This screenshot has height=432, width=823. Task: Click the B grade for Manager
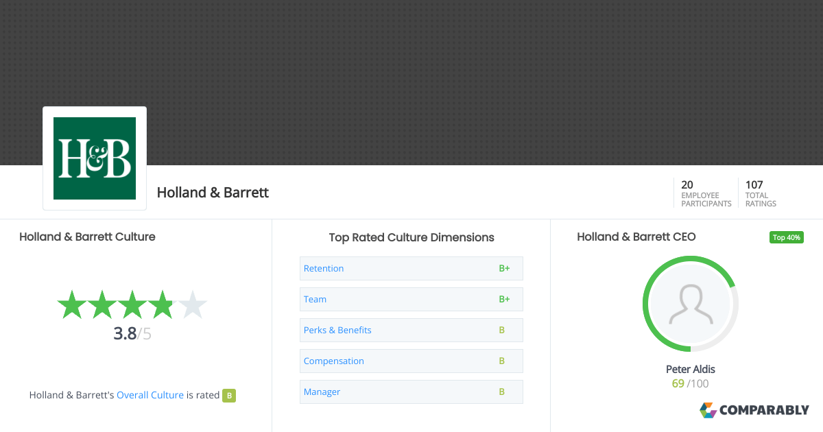pyautogui.click(x=502, y=392)
